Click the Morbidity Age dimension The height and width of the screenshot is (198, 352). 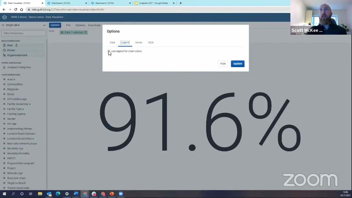click(15, 148)
